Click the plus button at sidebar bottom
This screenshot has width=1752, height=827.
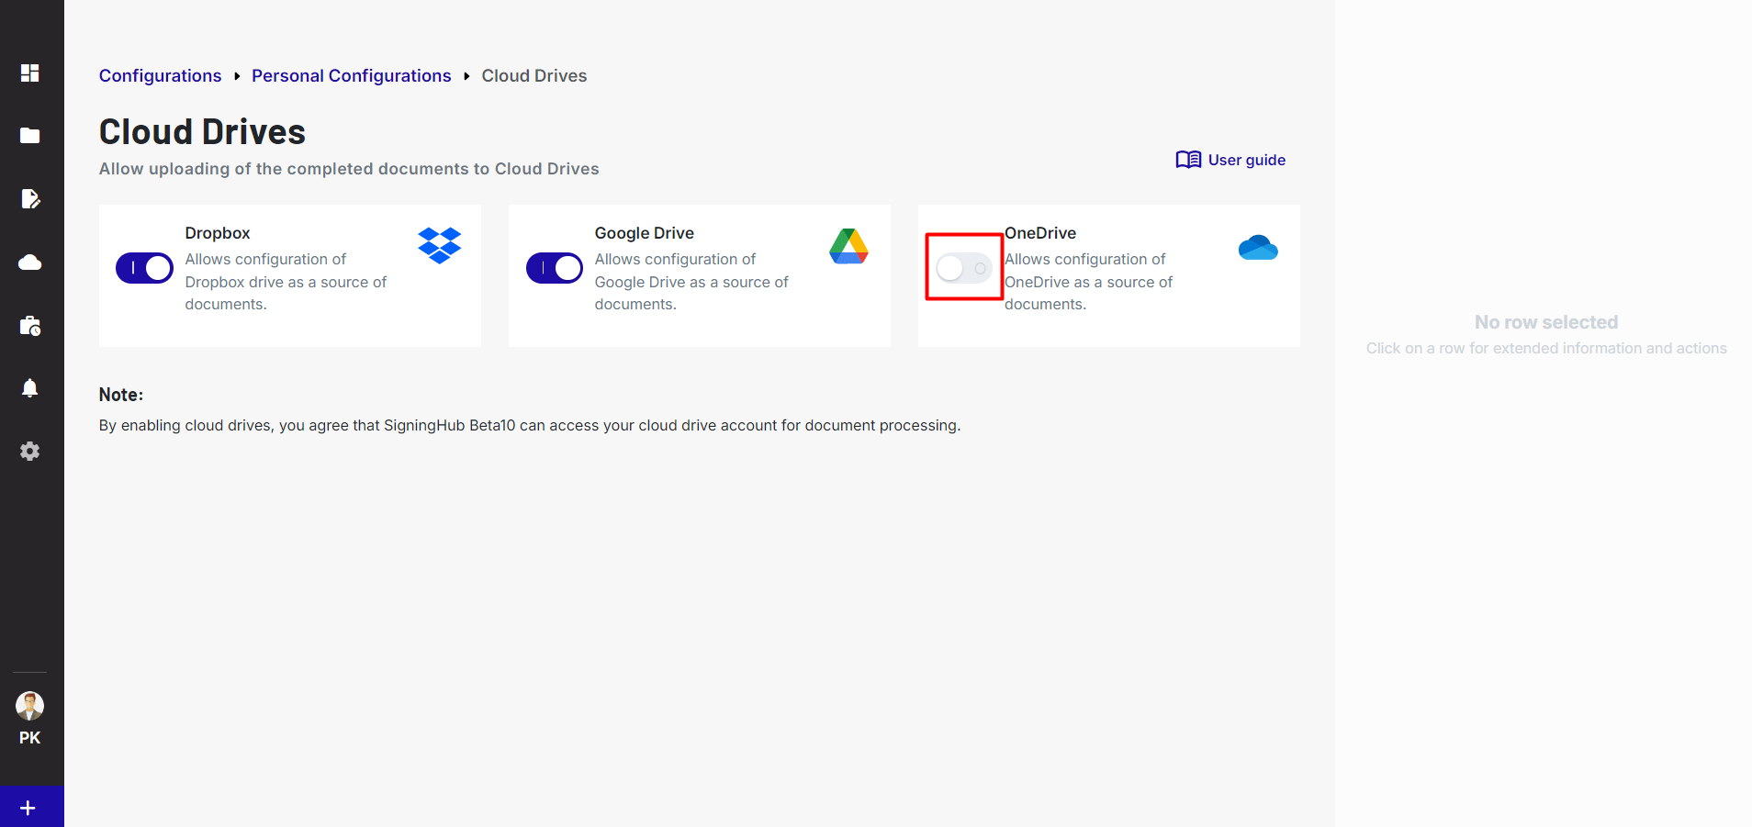28,808
